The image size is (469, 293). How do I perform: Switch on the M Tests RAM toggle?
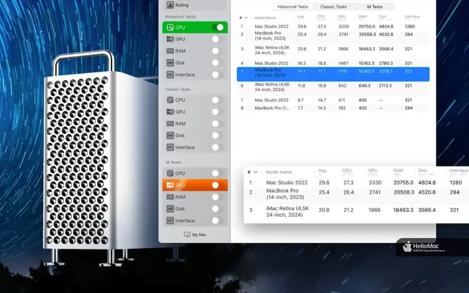pyautogui.click(x=218, y=197)
